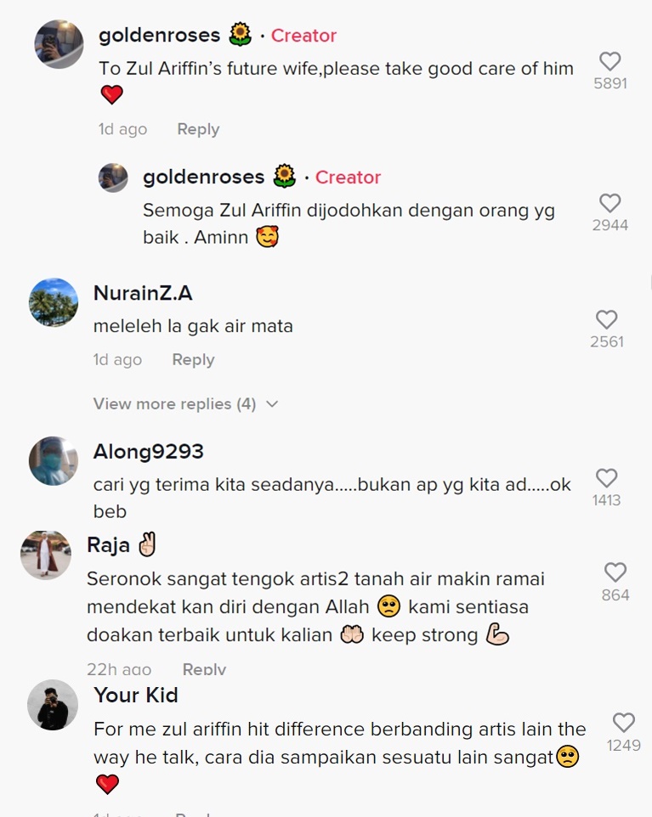
Task: Like NurainZ.A's comment with 2561 likes
Action: coord(607,319)
